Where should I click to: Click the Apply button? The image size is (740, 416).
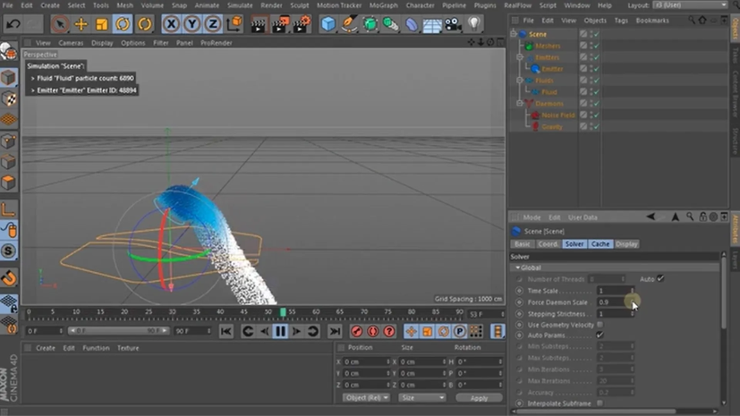click(479, 397)
